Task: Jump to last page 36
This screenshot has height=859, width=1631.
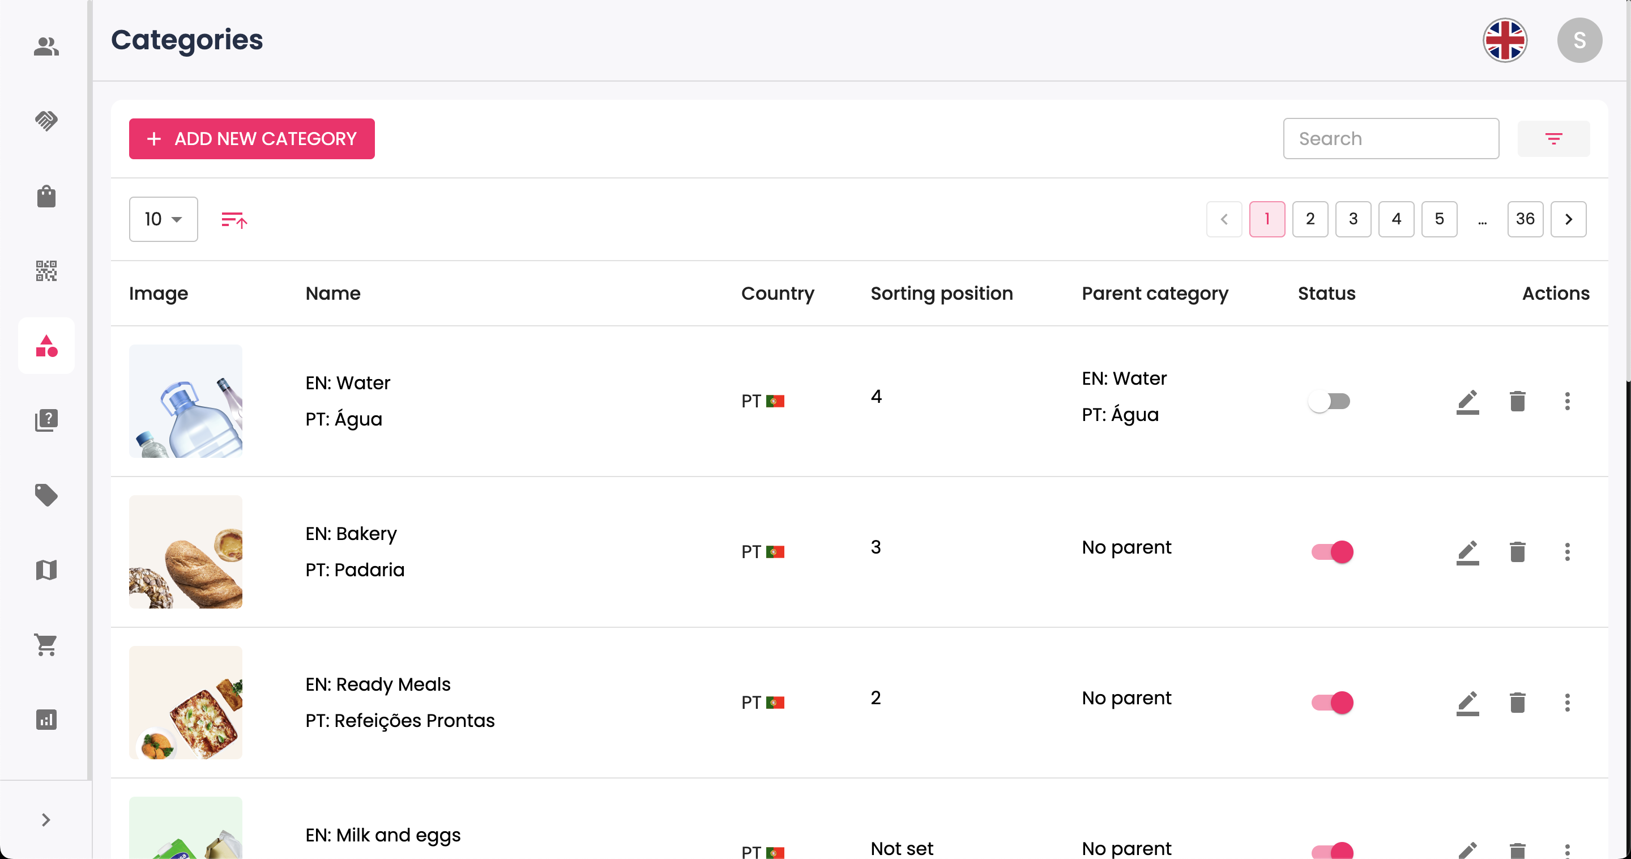Action: tap(1525, 219)
